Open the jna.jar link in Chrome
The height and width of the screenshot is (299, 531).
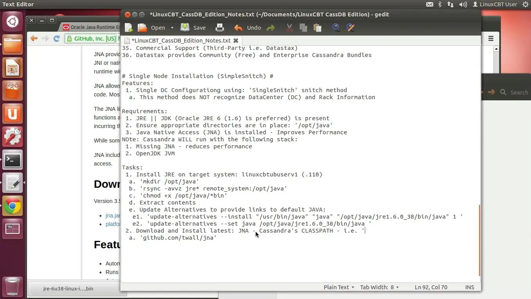tap(113, 215)
